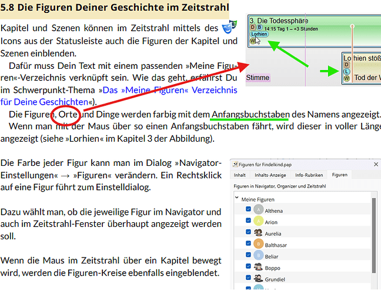Click Aurelia's portrait avatar icon
The image size is (381, 294).
click(259, 232)
